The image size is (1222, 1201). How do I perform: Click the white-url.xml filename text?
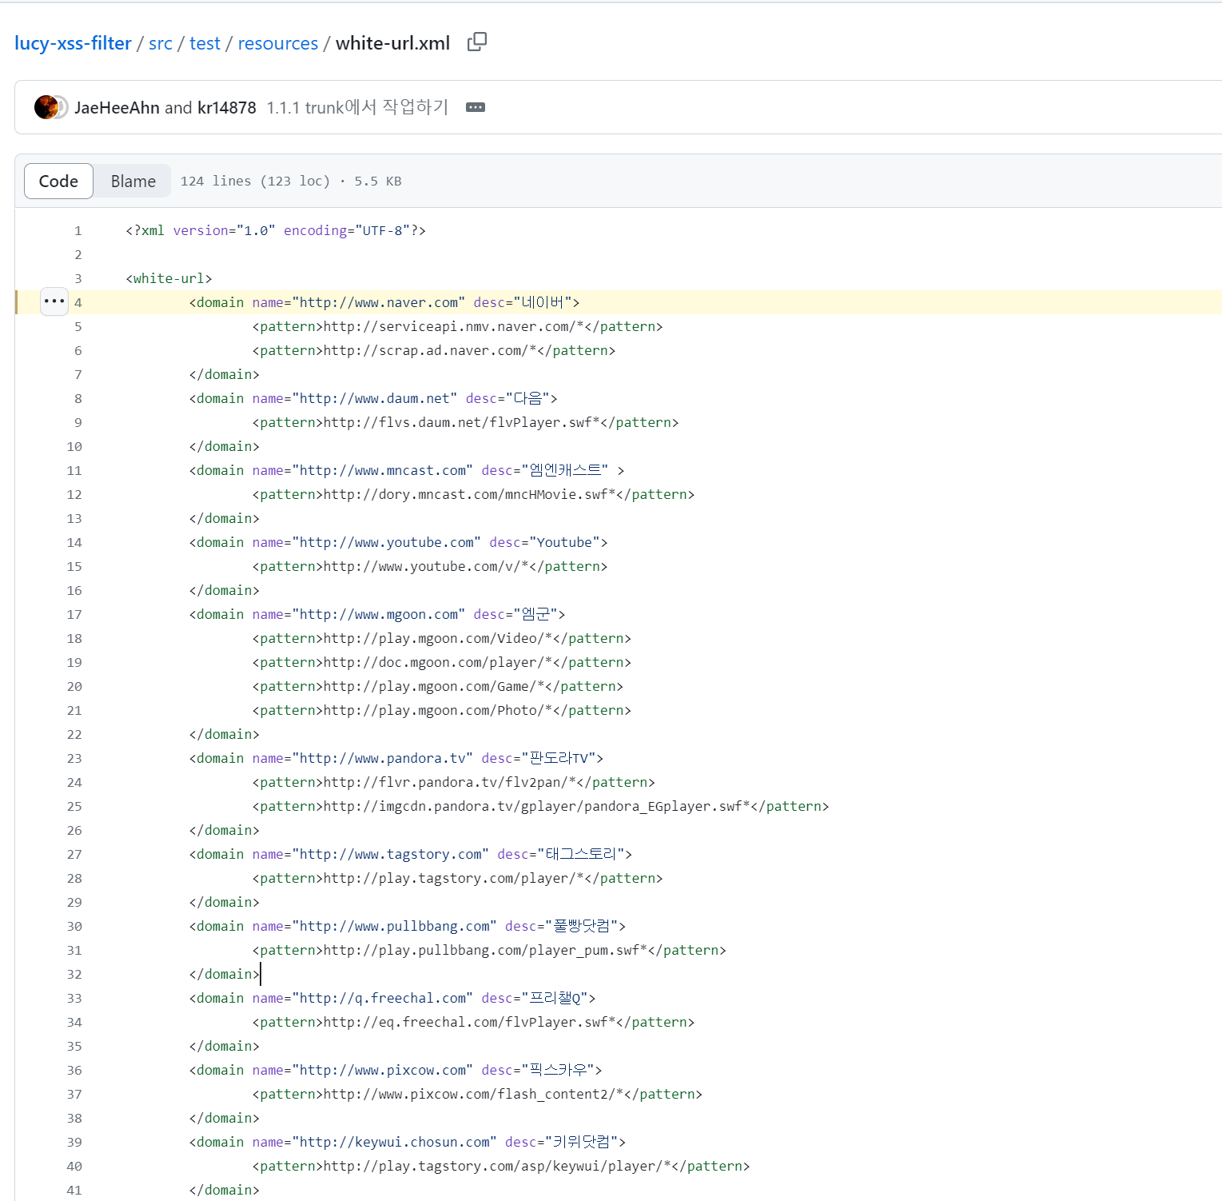click(392, 43)
